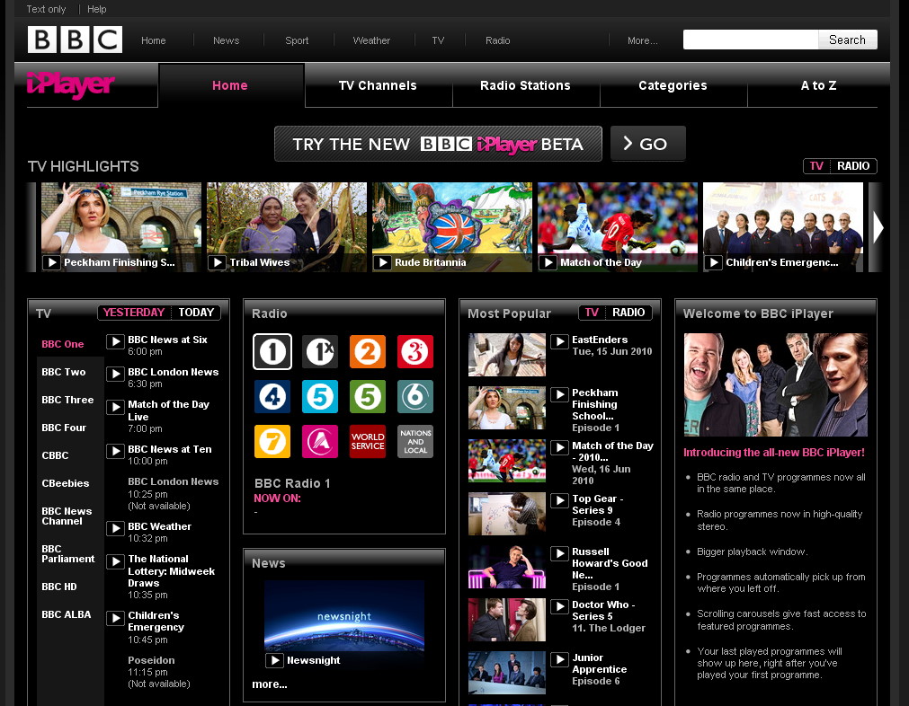
Task: Select BBC Two in the channel list
Action: tap(64, 372)
